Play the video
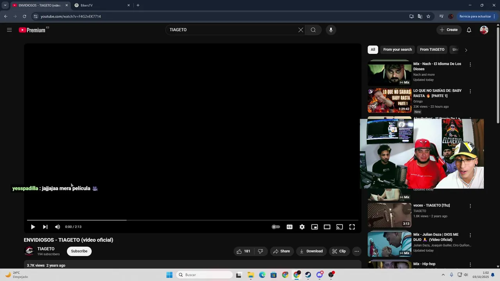The width and height of the screenshot is (500, 281). click(x=33, y=227)
